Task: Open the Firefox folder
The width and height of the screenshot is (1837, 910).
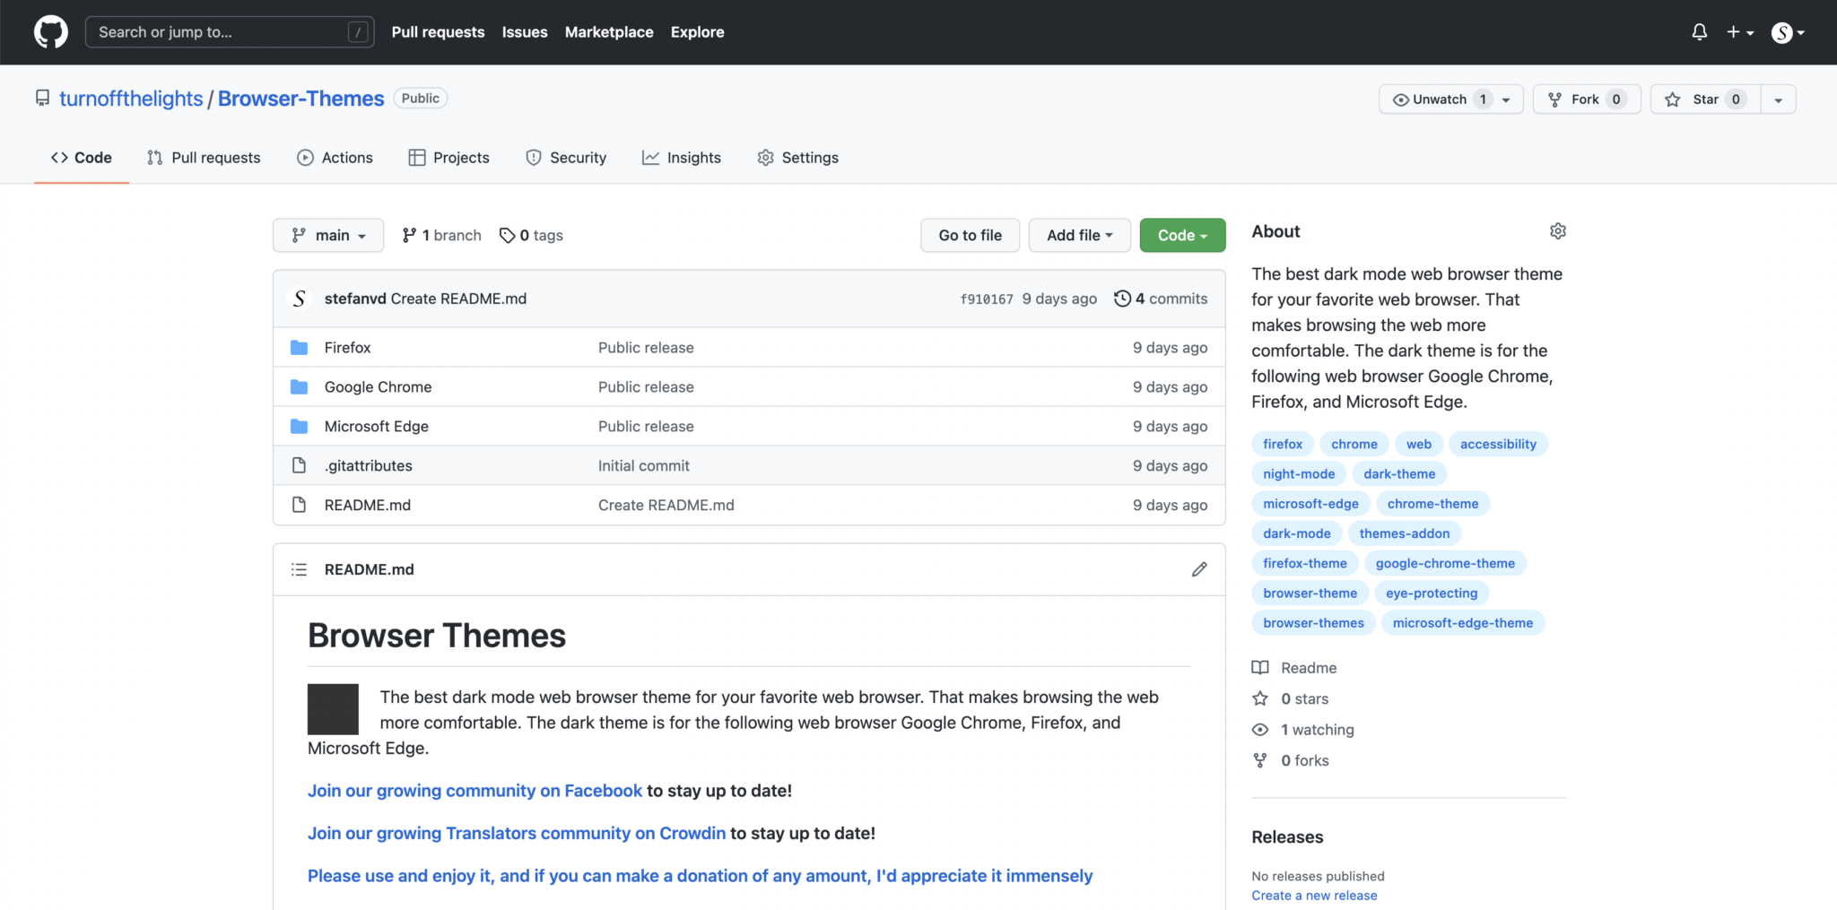Action: tap(347, 347)
